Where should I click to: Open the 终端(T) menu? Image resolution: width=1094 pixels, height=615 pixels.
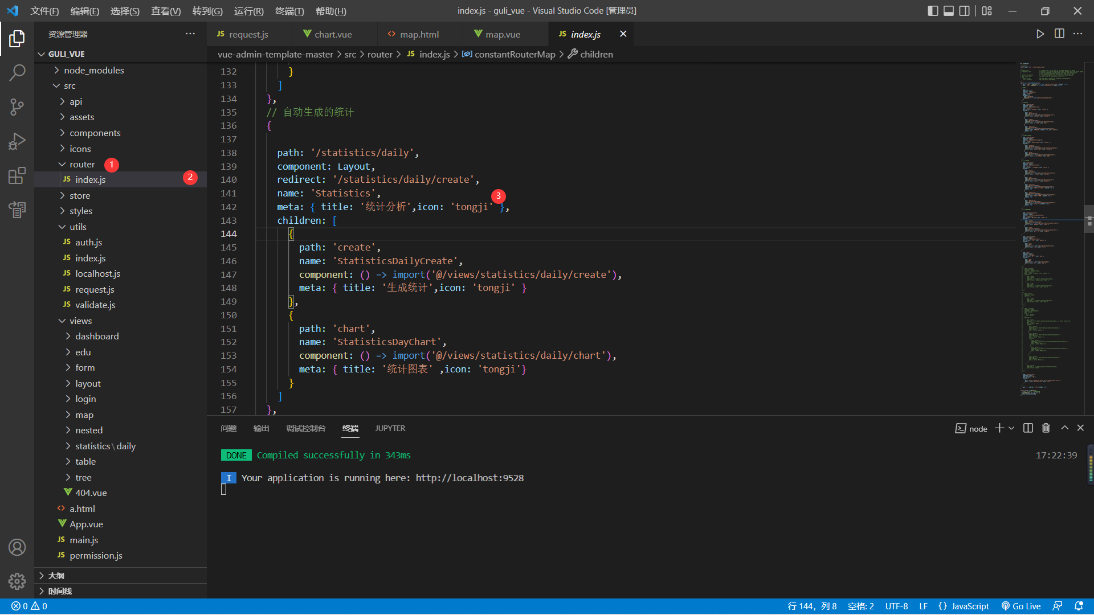[289, 11]
